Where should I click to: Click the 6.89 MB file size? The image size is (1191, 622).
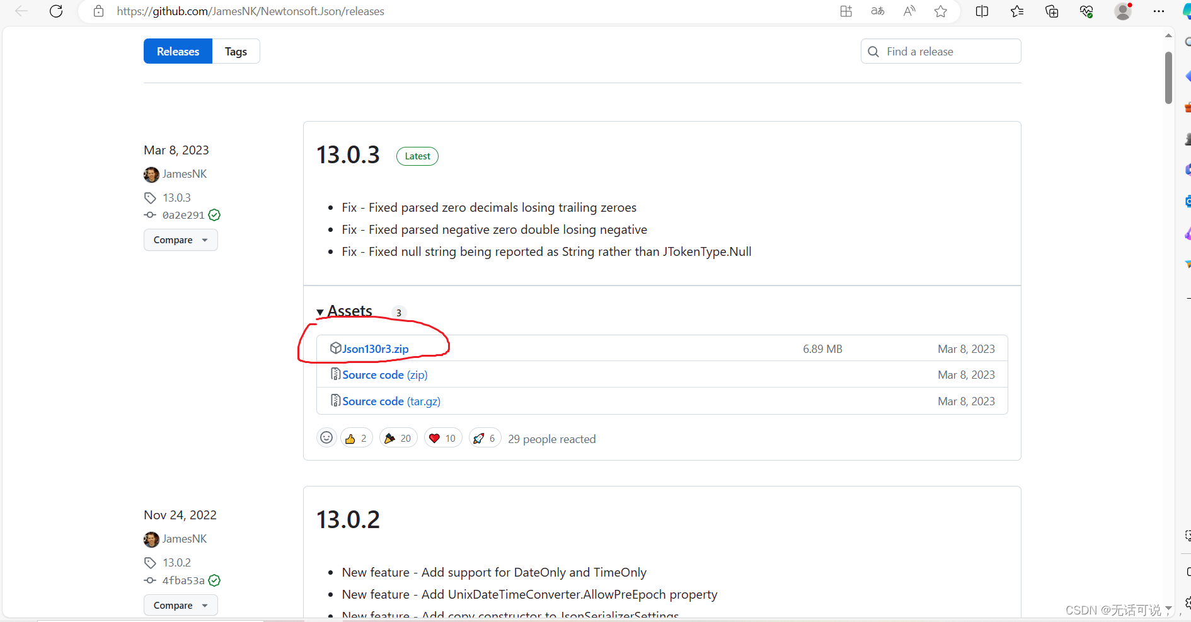click(x=822, y=349)
